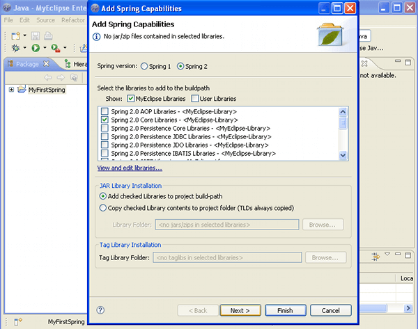Click the Debug bug toolbar icon

[15, 48]
